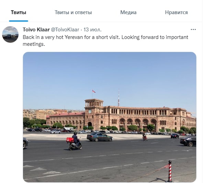
Task: Click the clock face on the tower
Action: pyautogui.click(x=90, y=111)
